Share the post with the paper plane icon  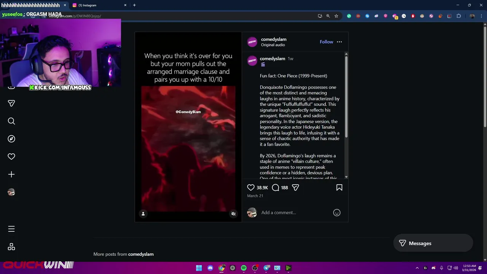296,188
